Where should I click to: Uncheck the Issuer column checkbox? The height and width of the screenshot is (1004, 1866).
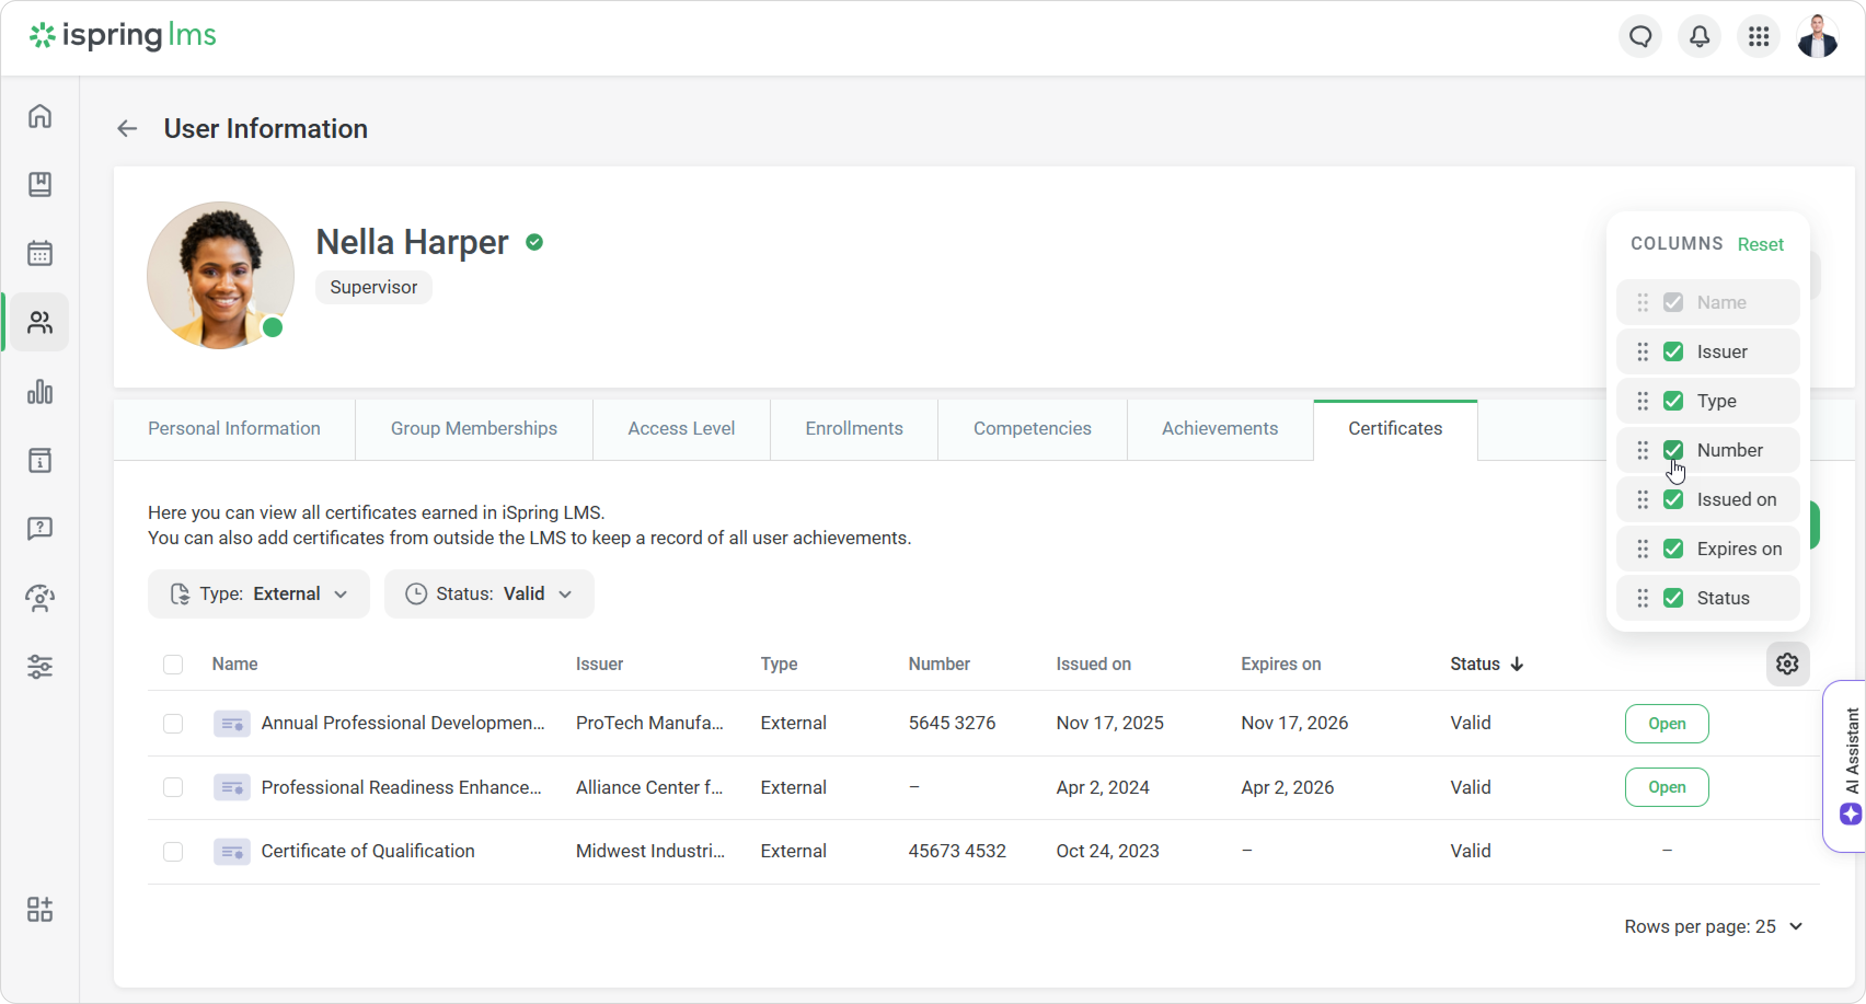pos(1673,351)
